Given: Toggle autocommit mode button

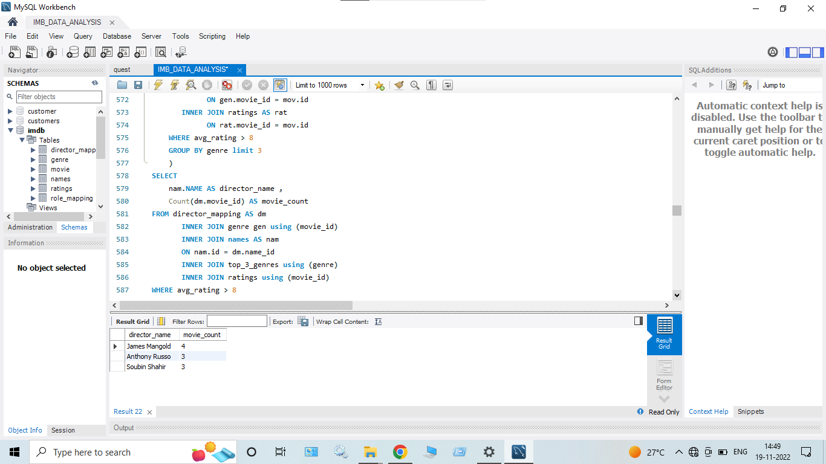Looking at the screenshot, I should pyautogui.click(x=280, y=85).
